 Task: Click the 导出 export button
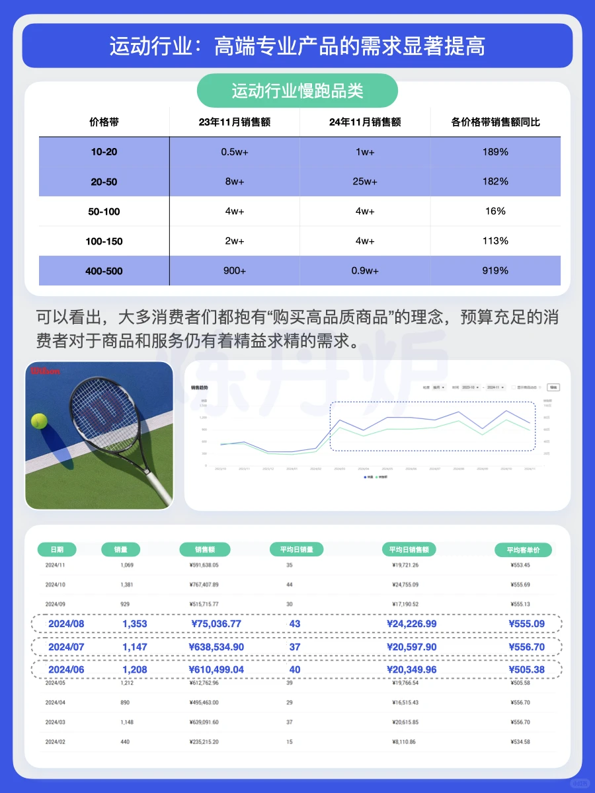tap(552, 387)
